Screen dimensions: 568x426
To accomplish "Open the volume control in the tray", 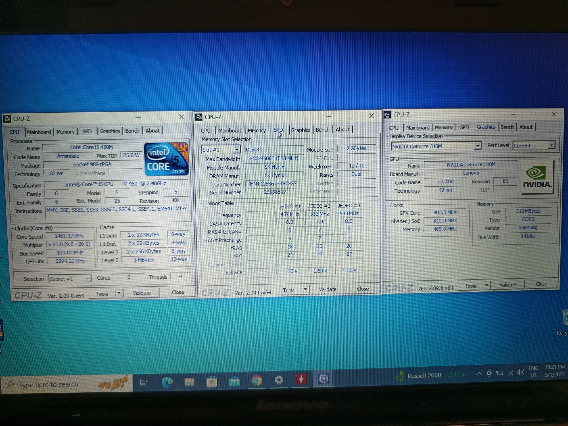I will (x=521, y=372).
